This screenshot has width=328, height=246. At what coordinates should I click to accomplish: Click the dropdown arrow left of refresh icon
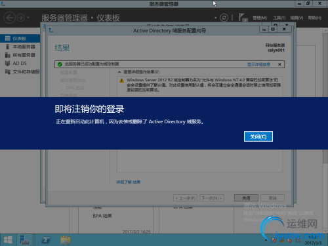216,18
